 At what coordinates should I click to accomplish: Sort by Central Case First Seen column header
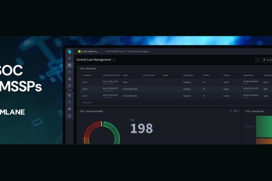(x=112, y=75)
